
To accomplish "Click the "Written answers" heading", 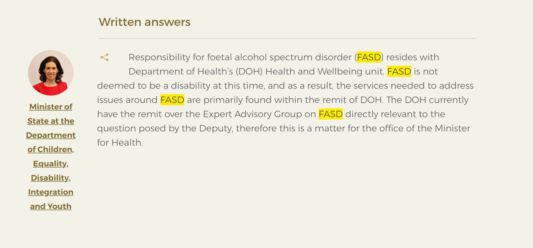I will point(144,22).
